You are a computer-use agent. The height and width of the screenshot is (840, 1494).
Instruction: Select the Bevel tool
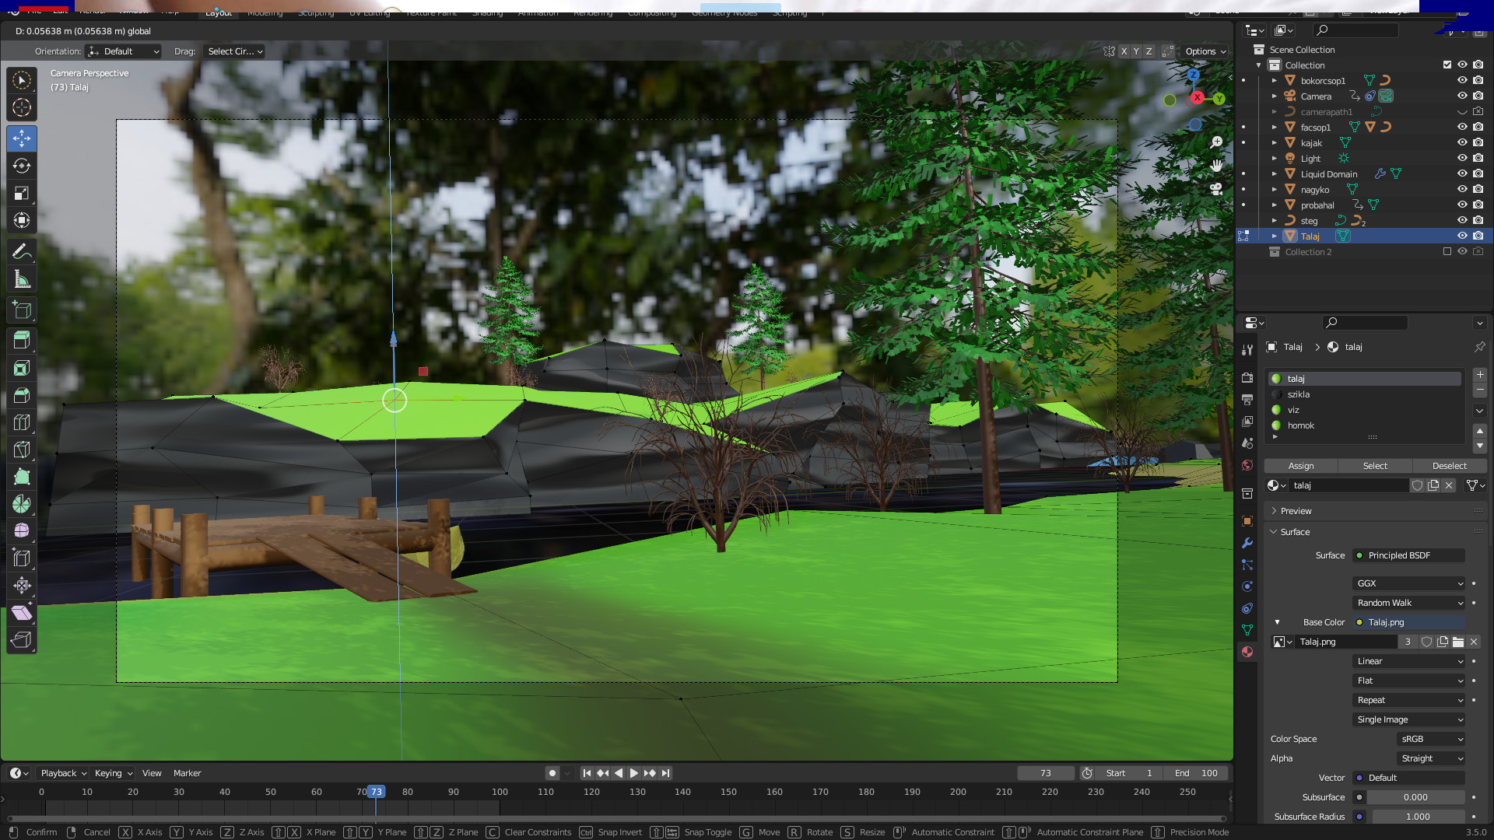click(22, 395)
